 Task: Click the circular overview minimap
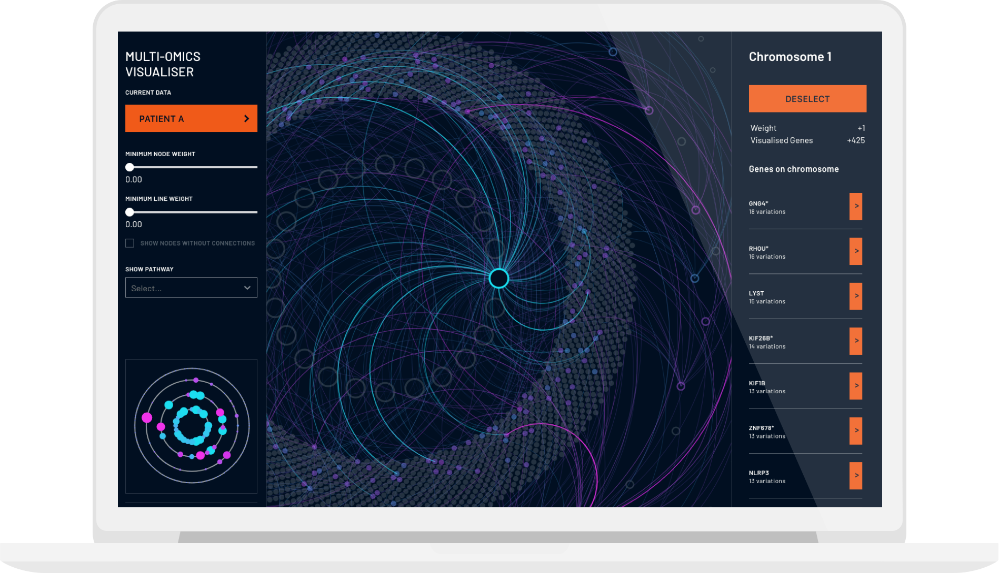pyautogui.click(x=191, y=426)
